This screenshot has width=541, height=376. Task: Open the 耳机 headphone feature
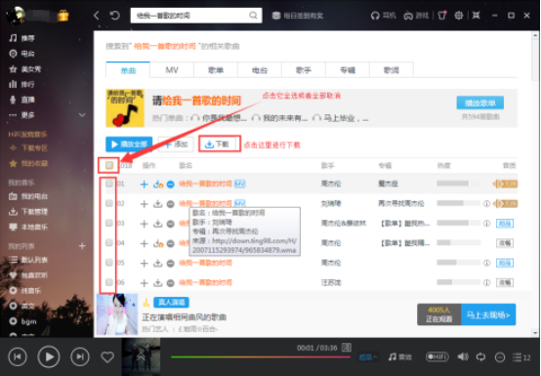pyautogui.click(x=384, y=16)
